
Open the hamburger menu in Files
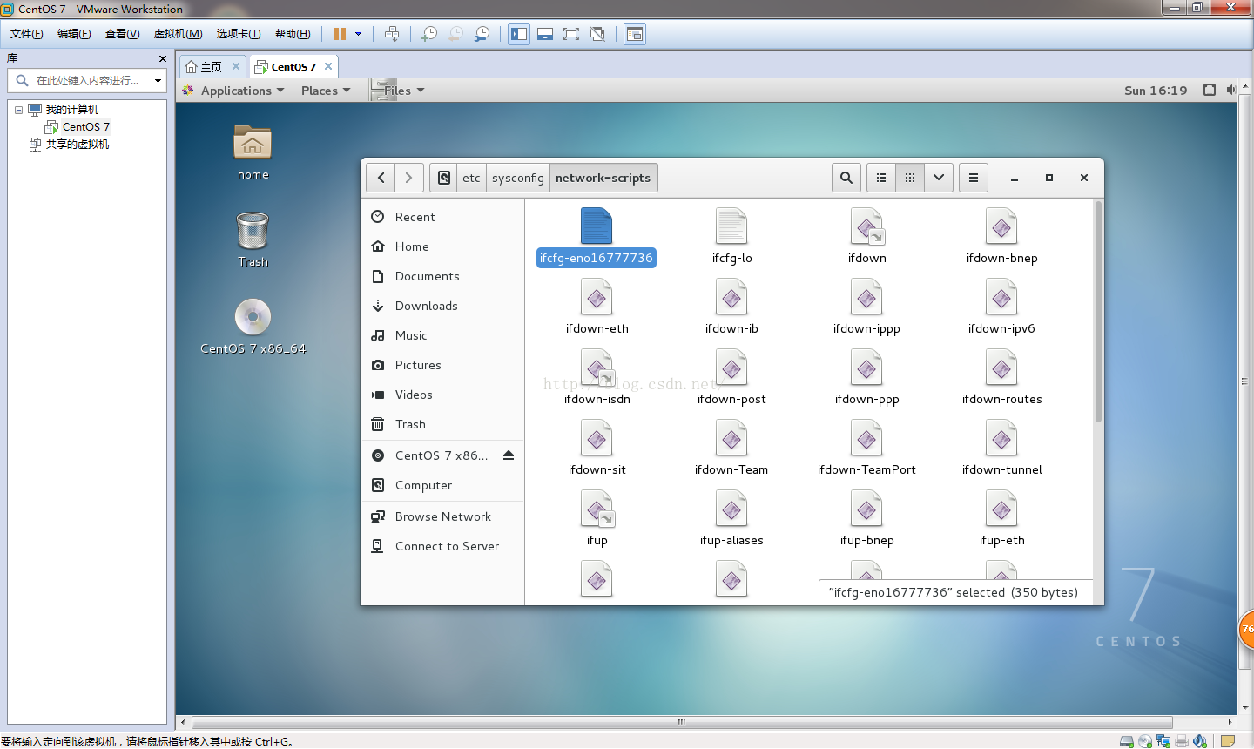pos(974,178)
